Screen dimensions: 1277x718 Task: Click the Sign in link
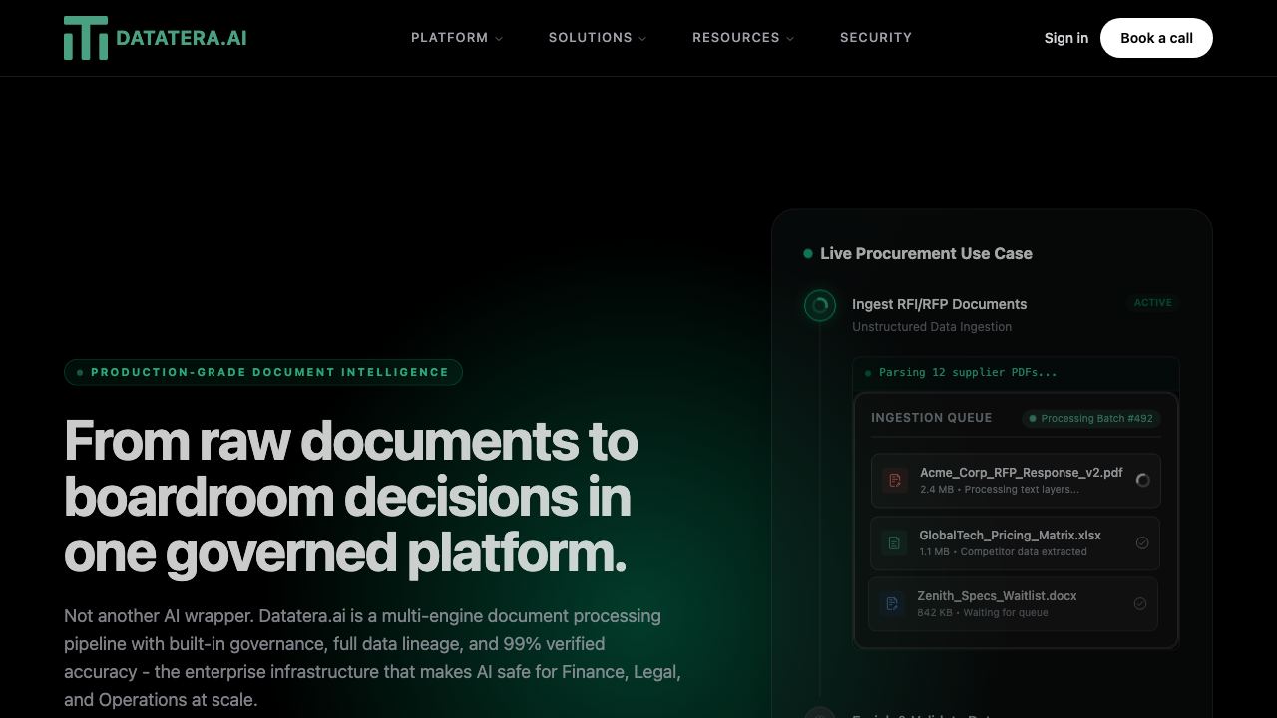pos(1065,38)
